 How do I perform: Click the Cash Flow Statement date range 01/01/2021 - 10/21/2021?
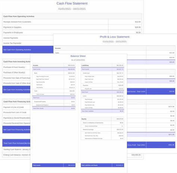pos(72,9)
